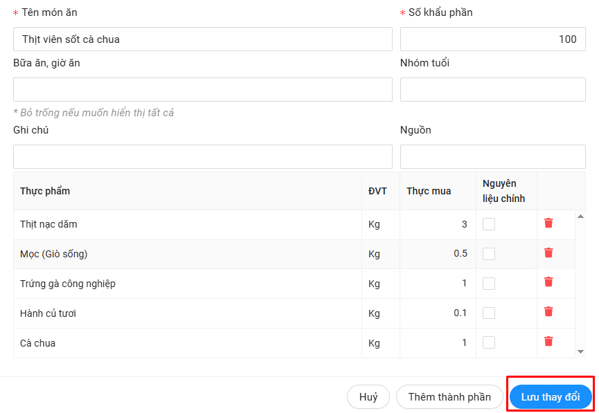Check main ingredient box for Mọc (Giò sống)
The height and width of the screenshot is (413, 599).
[x=489, y=254]
